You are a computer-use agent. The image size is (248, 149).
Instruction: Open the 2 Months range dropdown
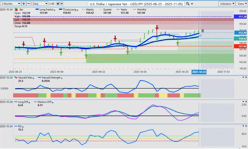(11, 4)
